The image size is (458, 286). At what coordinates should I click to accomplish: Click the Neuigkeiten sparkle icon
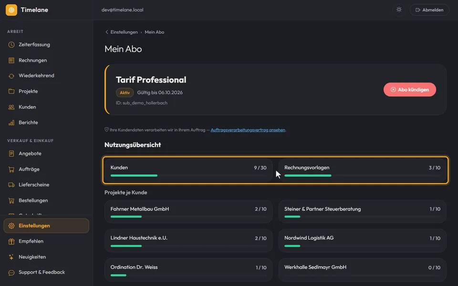pyautogui.click(x=11, y=257)
